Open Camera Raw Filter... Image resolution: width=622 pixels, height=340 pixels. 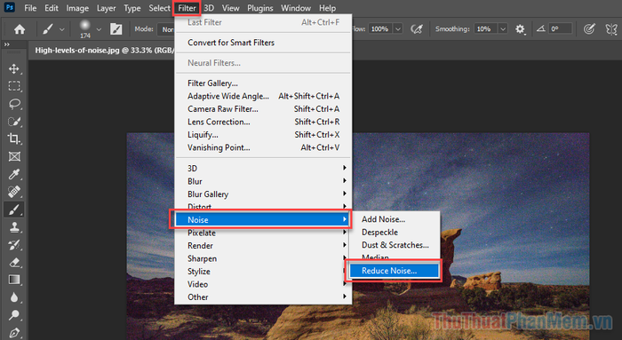[264, 108]
